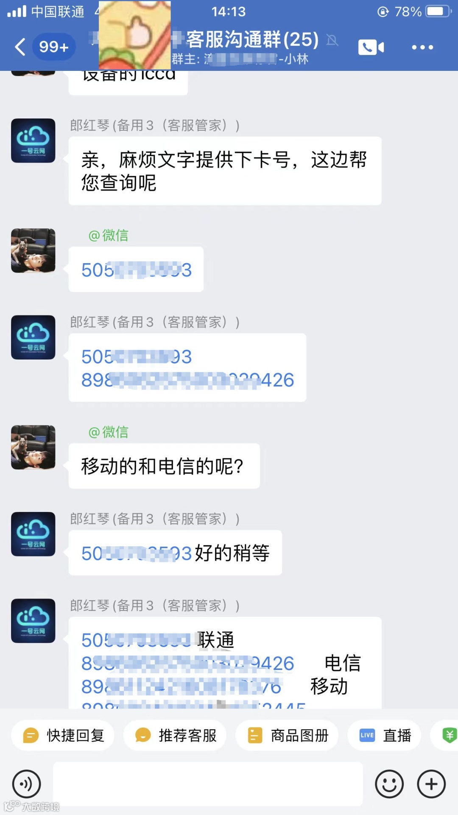Tap the voice input icon

[27, 784]
